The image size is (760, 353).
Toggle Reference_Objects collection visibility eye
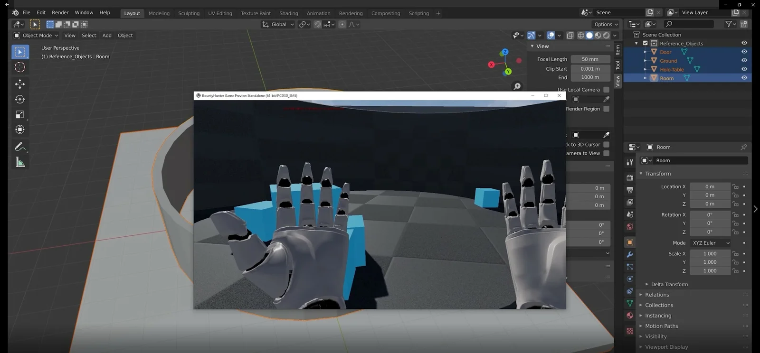(x=744, y=43)
